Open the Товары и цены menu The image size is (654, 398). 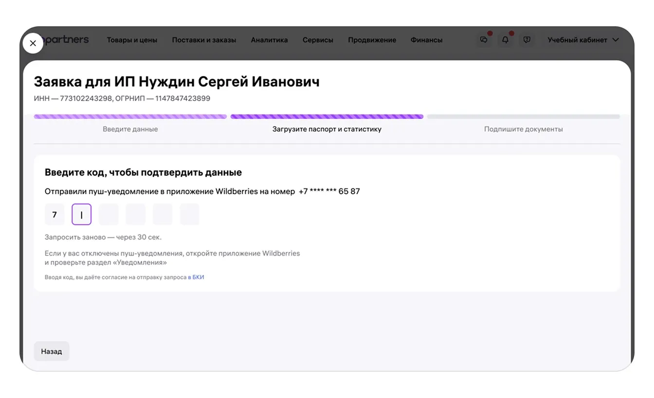coord(132,40)
